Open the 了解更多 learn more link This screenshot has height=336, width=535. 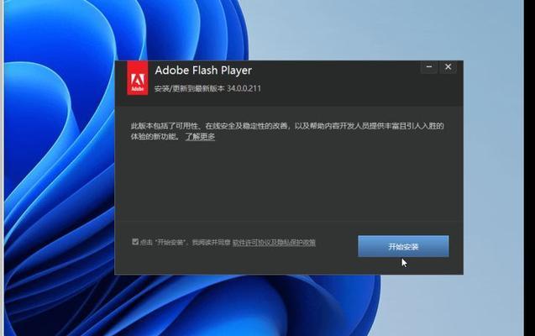tap(200, 136)
